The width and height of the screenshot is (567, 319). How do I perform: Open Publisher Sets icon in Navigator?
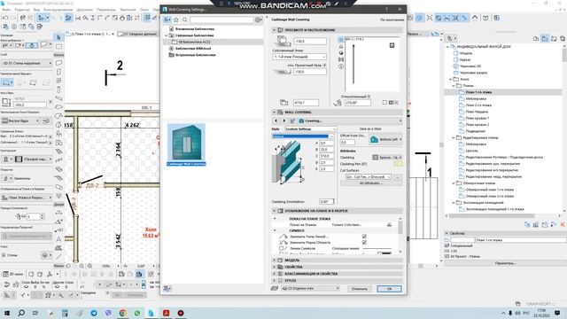tap(563, 38)
